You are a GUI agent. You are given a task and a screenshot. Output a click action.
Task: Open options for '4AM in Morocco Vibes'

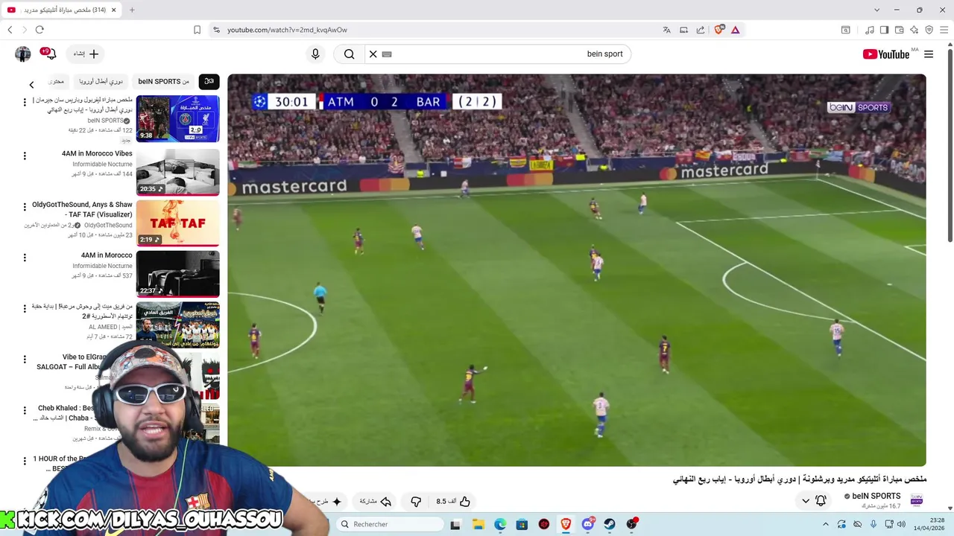click(x=25, y=156)
